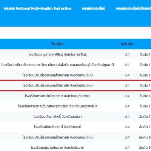Go to ผลสอบออนไลน์(ย้อนหลัง) menu item

(134, 8)
